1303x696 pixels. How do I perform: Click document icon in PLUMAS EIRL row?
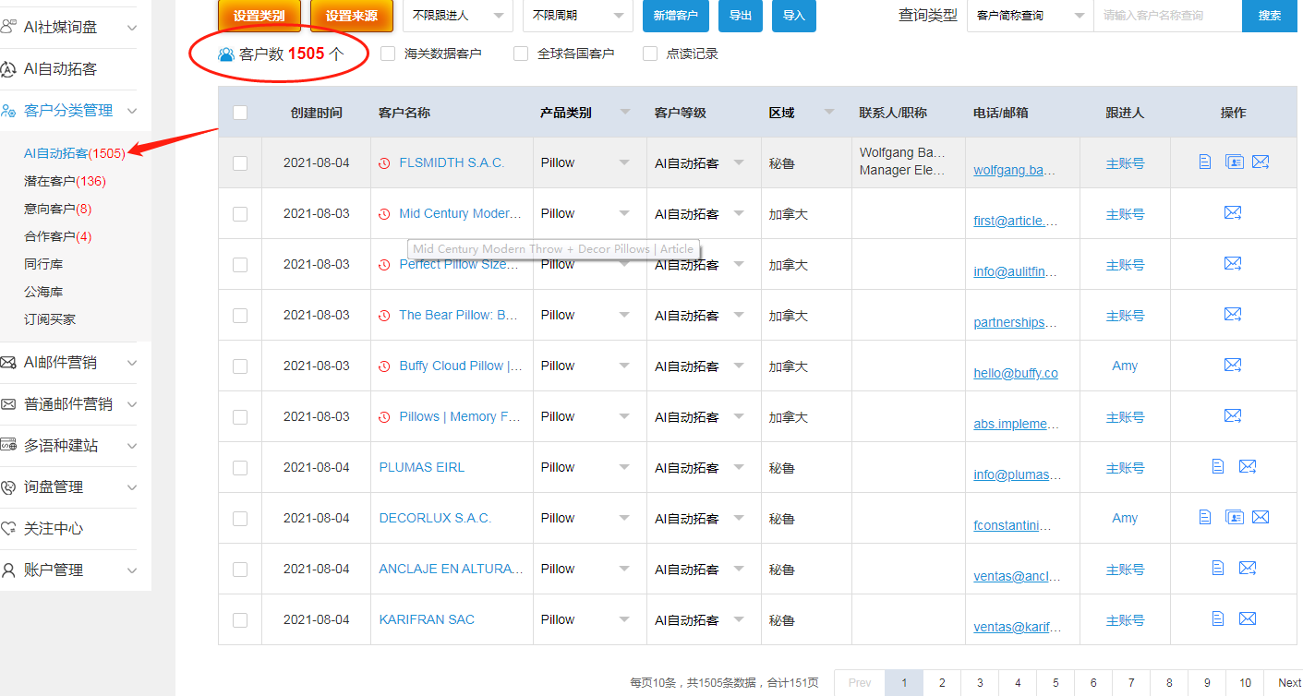pyautogui.click(x=1218, y=466)
